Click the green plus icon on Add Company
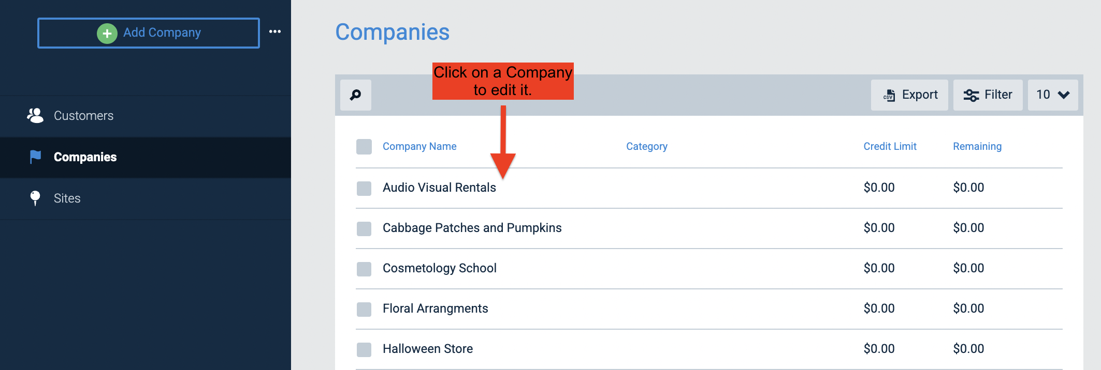Viewport: 1101px width, 370px height. (107, 34)
